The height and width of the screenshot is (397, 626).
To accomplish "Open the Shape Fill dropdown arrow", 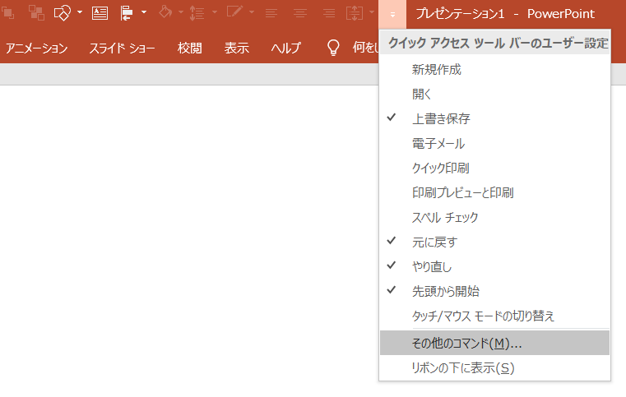I will 180,12.
